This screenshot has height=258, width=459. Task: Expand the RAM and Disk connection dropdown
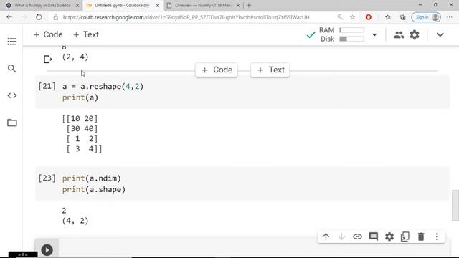click(x=374, y=35)
